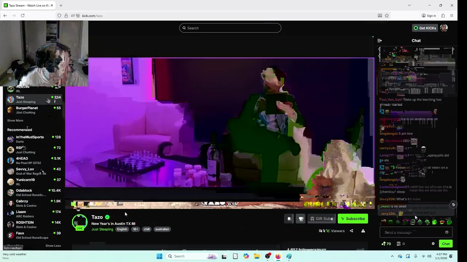Open BurgerPlanet channel in sidebar
The image size is (467, 262).
coord(34,110)
